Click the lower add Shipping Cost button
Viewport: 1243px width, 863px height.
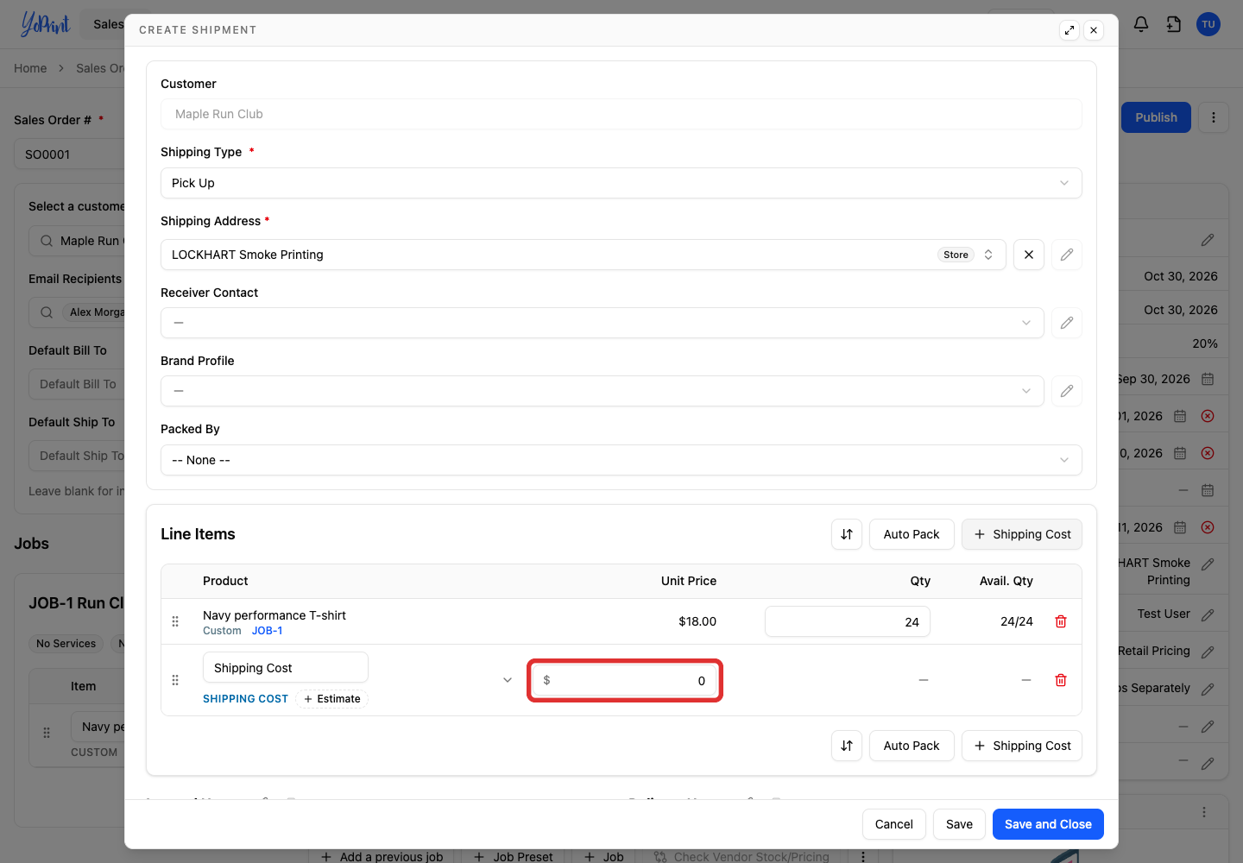pyautogui.click(x=1022, y=746)
